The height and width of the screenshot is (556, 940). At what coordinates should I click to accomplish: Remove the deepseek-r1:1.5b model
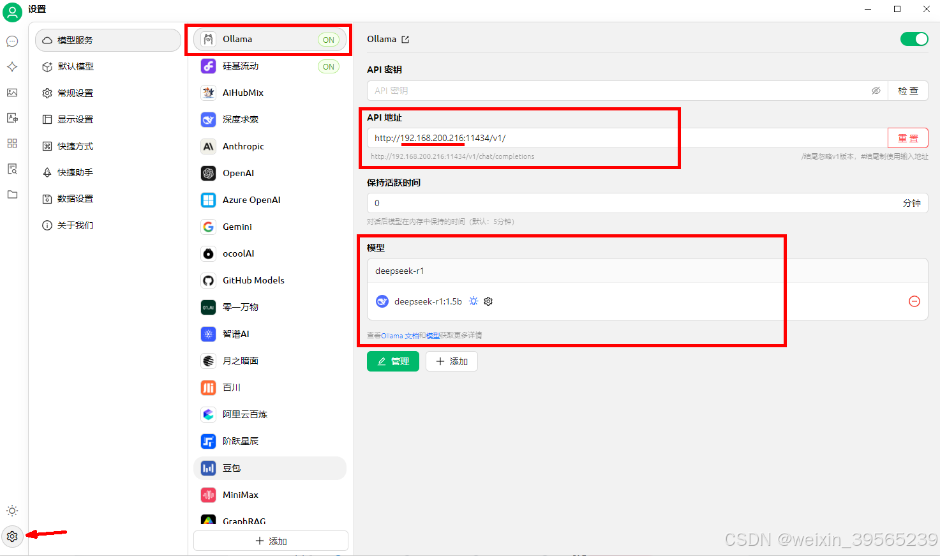tap(914, 301)
